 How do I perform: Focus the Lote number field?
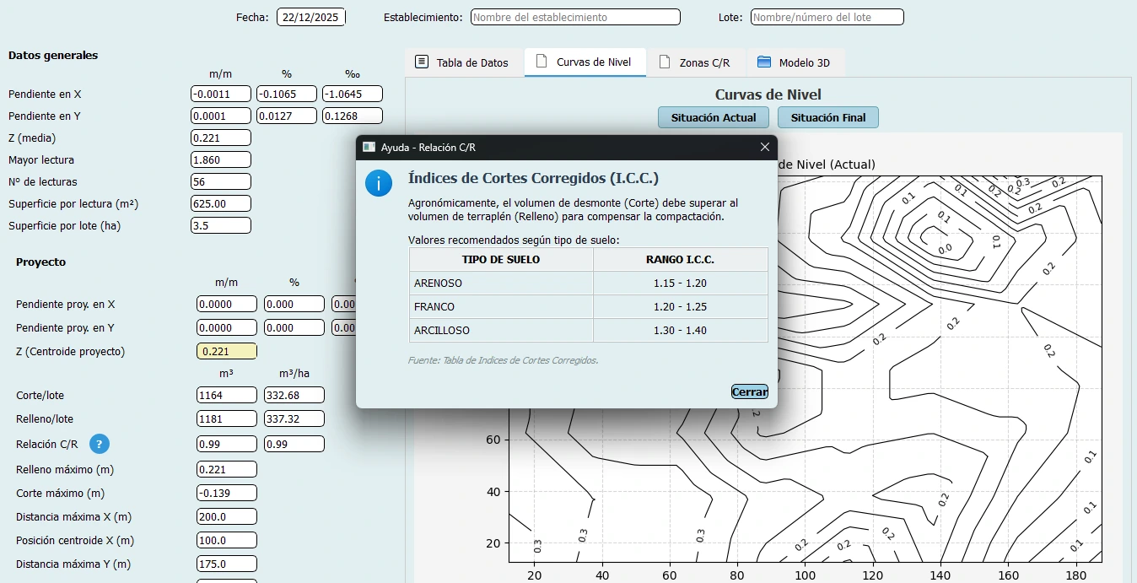827,17
